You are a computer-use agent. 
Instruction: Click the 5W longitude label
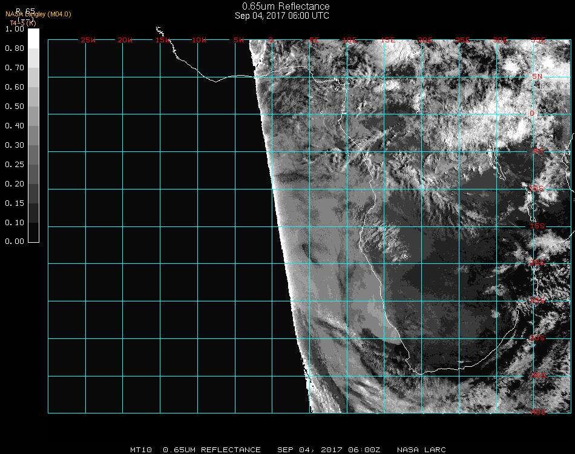pos(238,40)
